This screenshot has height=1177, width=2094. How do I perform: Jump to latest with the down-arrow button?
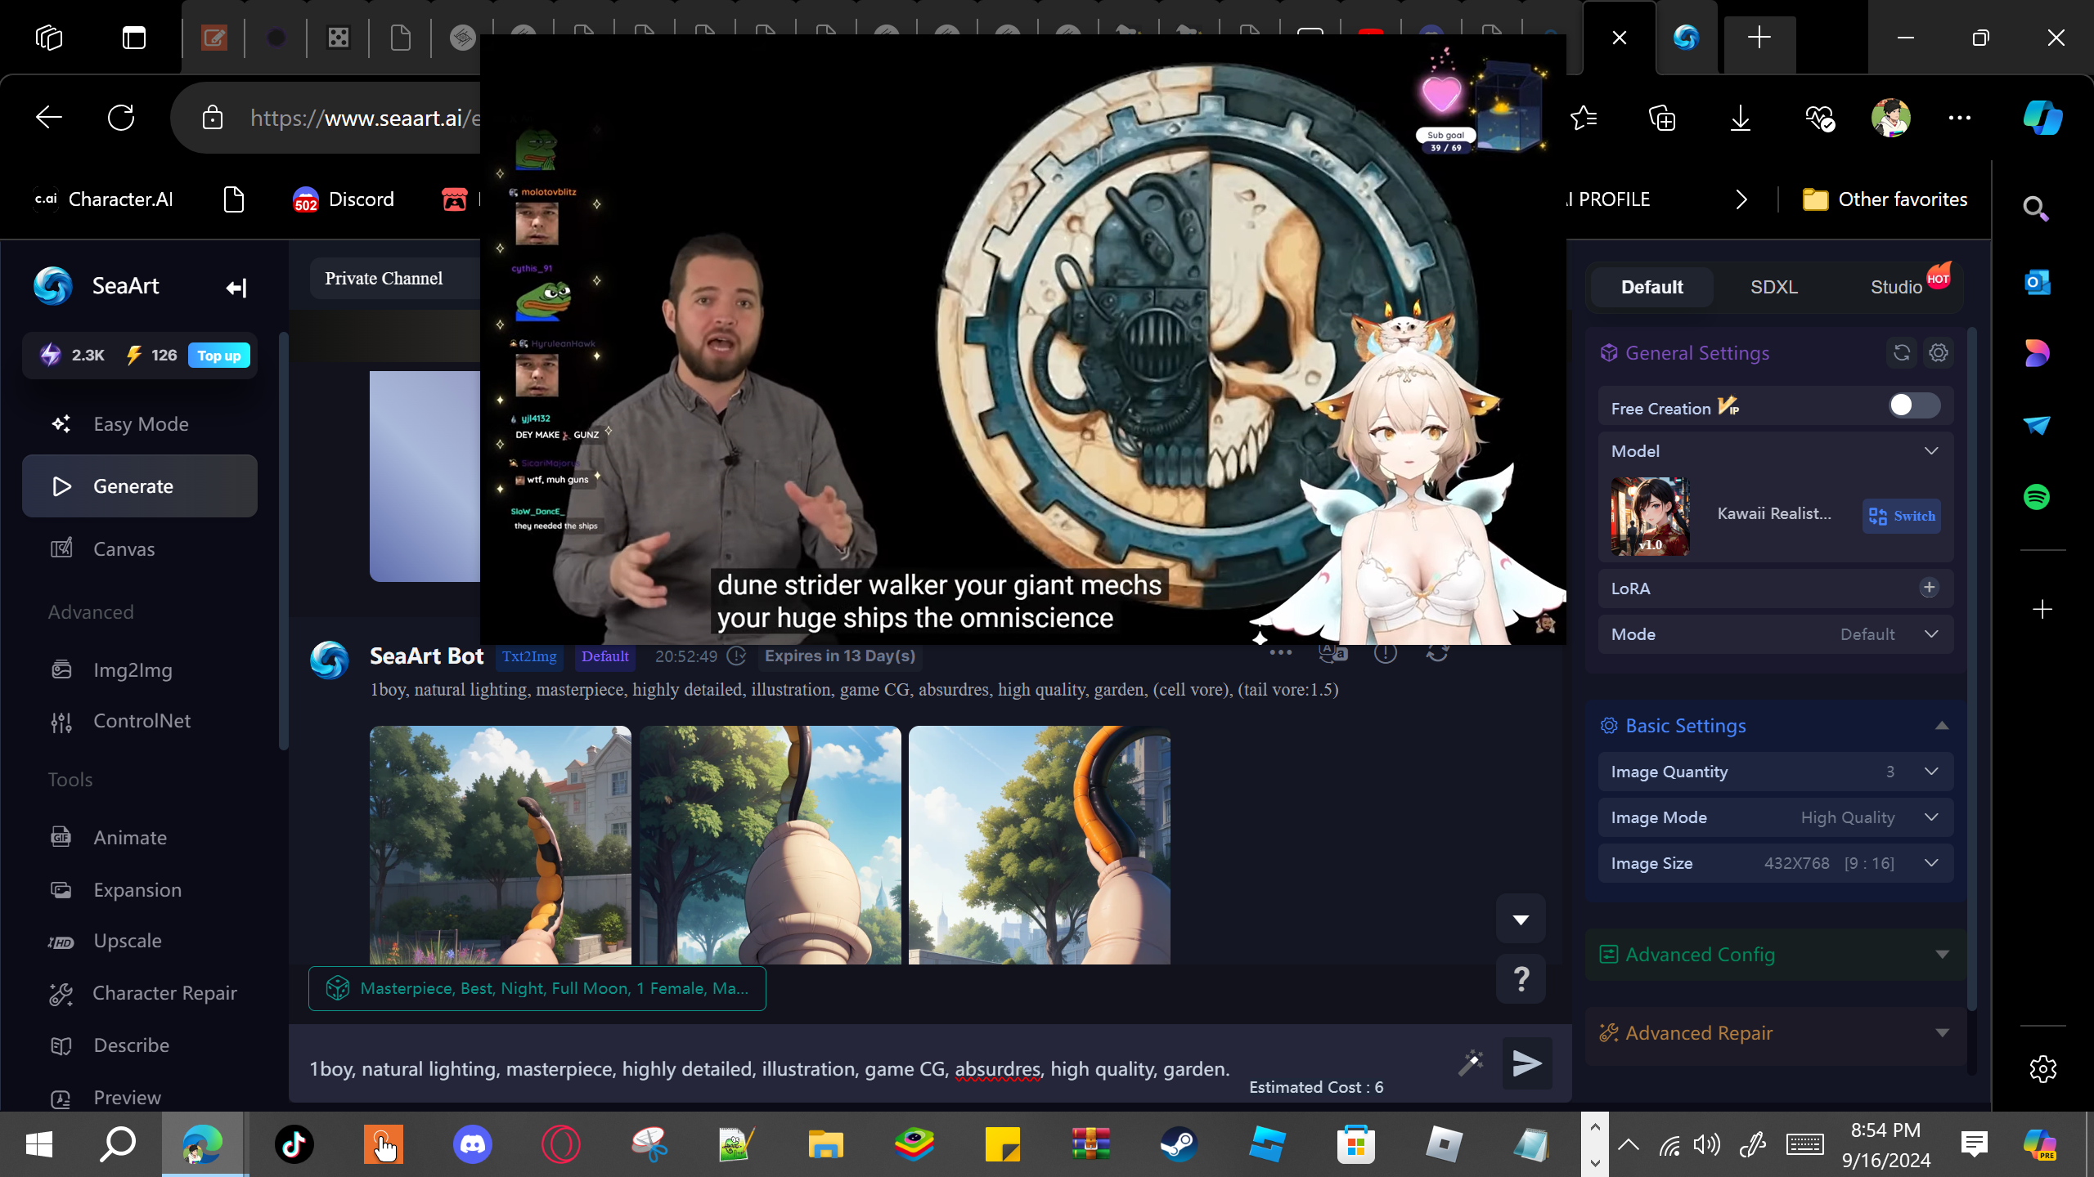tap(1521, 920)
